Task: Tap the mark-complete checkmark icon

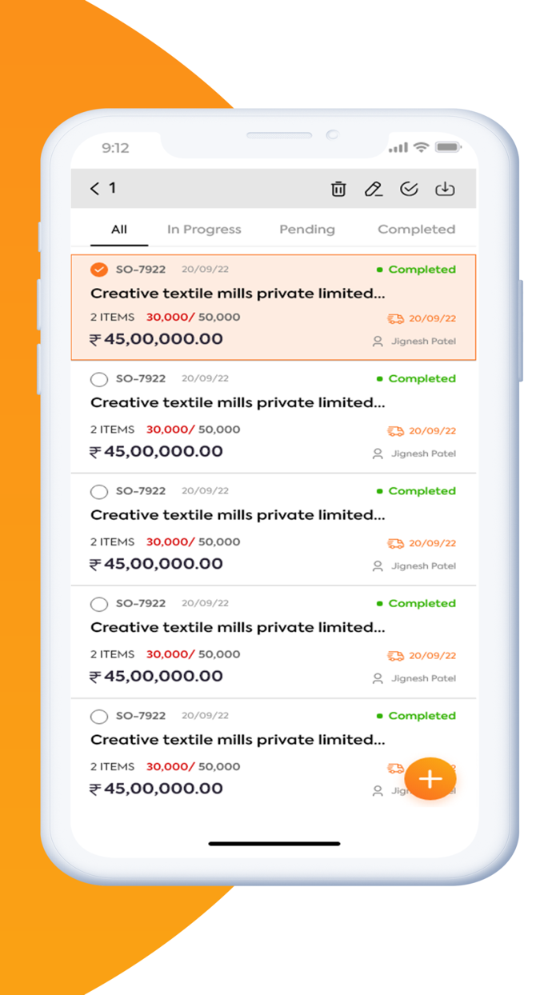Action: 409,189
